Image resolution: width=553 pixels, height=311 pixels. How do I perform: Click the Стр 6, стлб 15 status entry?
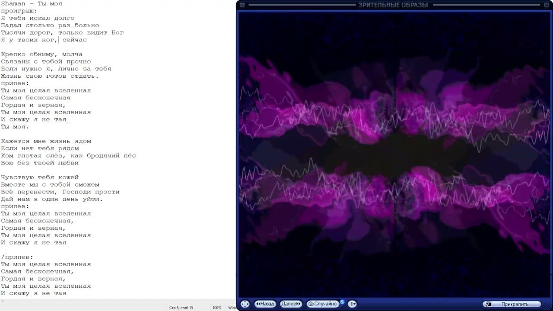tap(181, 308)
